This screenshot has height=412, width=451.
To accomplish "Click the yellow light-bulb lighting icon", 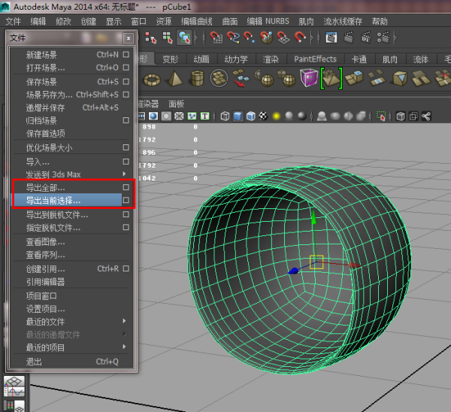I will tap(276, 116).
